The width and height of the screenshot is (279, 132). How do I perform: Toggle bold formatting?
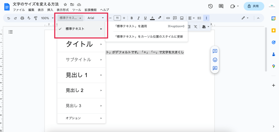click(132, 18)
